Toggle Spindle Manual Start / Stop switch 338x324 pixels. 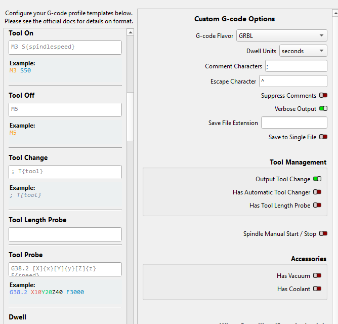pos(323,233)
